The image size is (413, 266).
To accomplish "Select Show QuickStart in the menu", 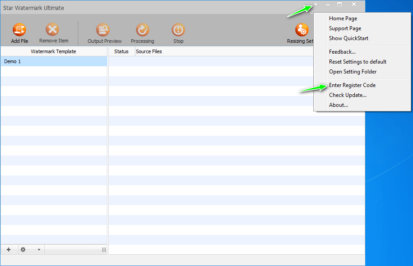I will pyautogui.click(x=348, y=38).
